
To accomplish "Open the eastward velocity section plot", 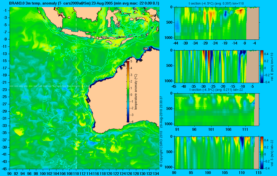I will click(x=217, y=66).
